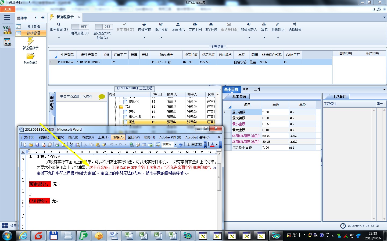Switch to the 工时 tab
The height and width of the screenshot is (241, 387).
coord(257,89)
